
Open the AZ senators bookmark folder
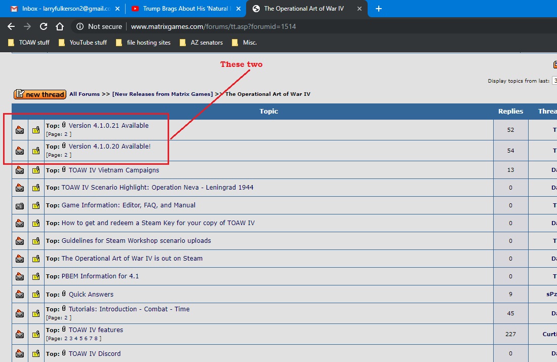(x=202, y=43)
